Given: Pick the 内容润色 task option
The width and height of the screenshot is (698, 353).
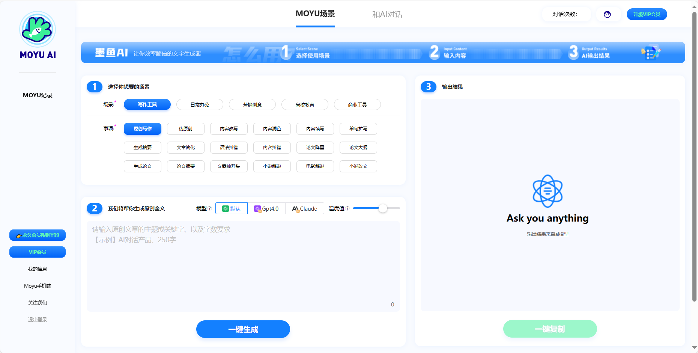Looking at the screenshot, I should click(x=272, y=129).
